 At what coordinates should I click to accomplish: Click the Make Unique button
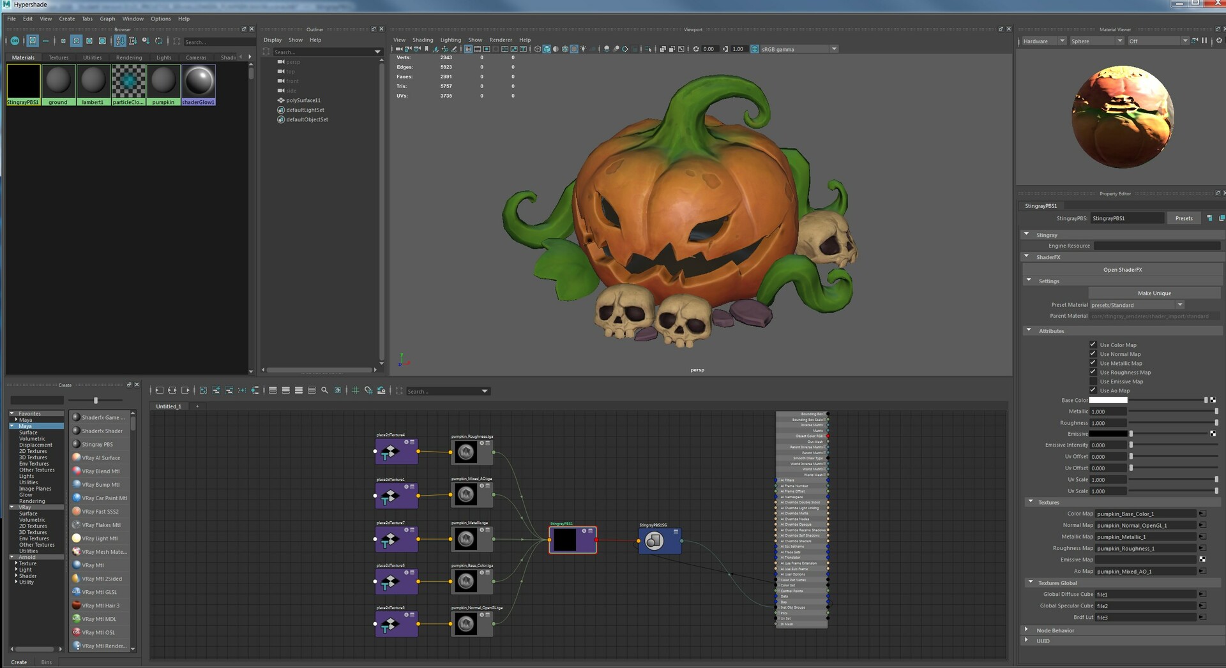point(1154,293)
